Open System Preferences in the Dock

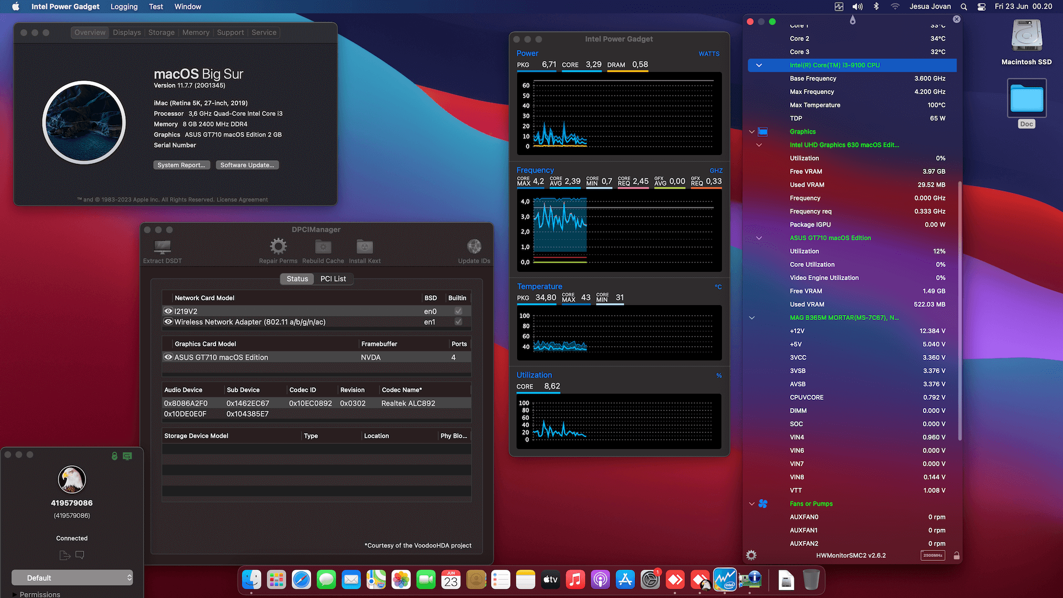650,580
